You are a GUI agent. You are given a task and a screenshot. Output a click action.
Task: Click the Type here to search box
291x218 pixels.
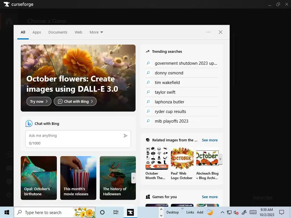[x=55, y=212]
